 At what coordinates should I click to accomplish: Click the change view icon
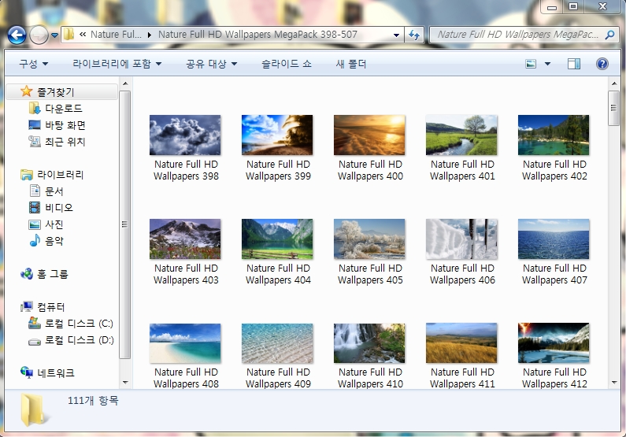click(532, 64)
